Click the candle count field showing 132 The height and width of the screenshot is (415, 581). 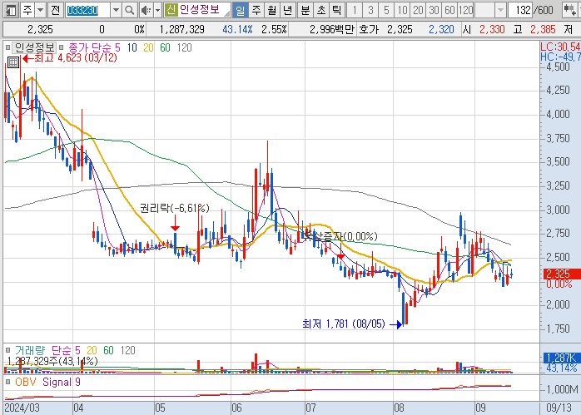pos(520,10)
